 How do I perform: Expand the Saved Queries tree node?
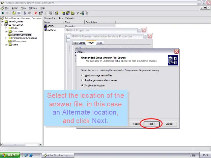[x=2, y=21]
